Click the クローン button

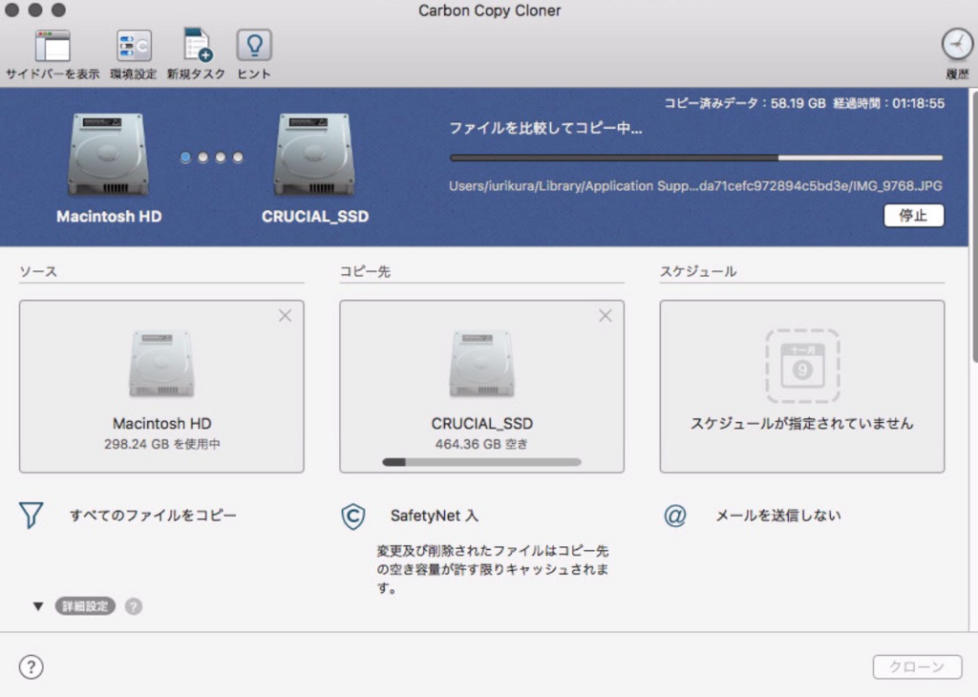pos(917,666)
